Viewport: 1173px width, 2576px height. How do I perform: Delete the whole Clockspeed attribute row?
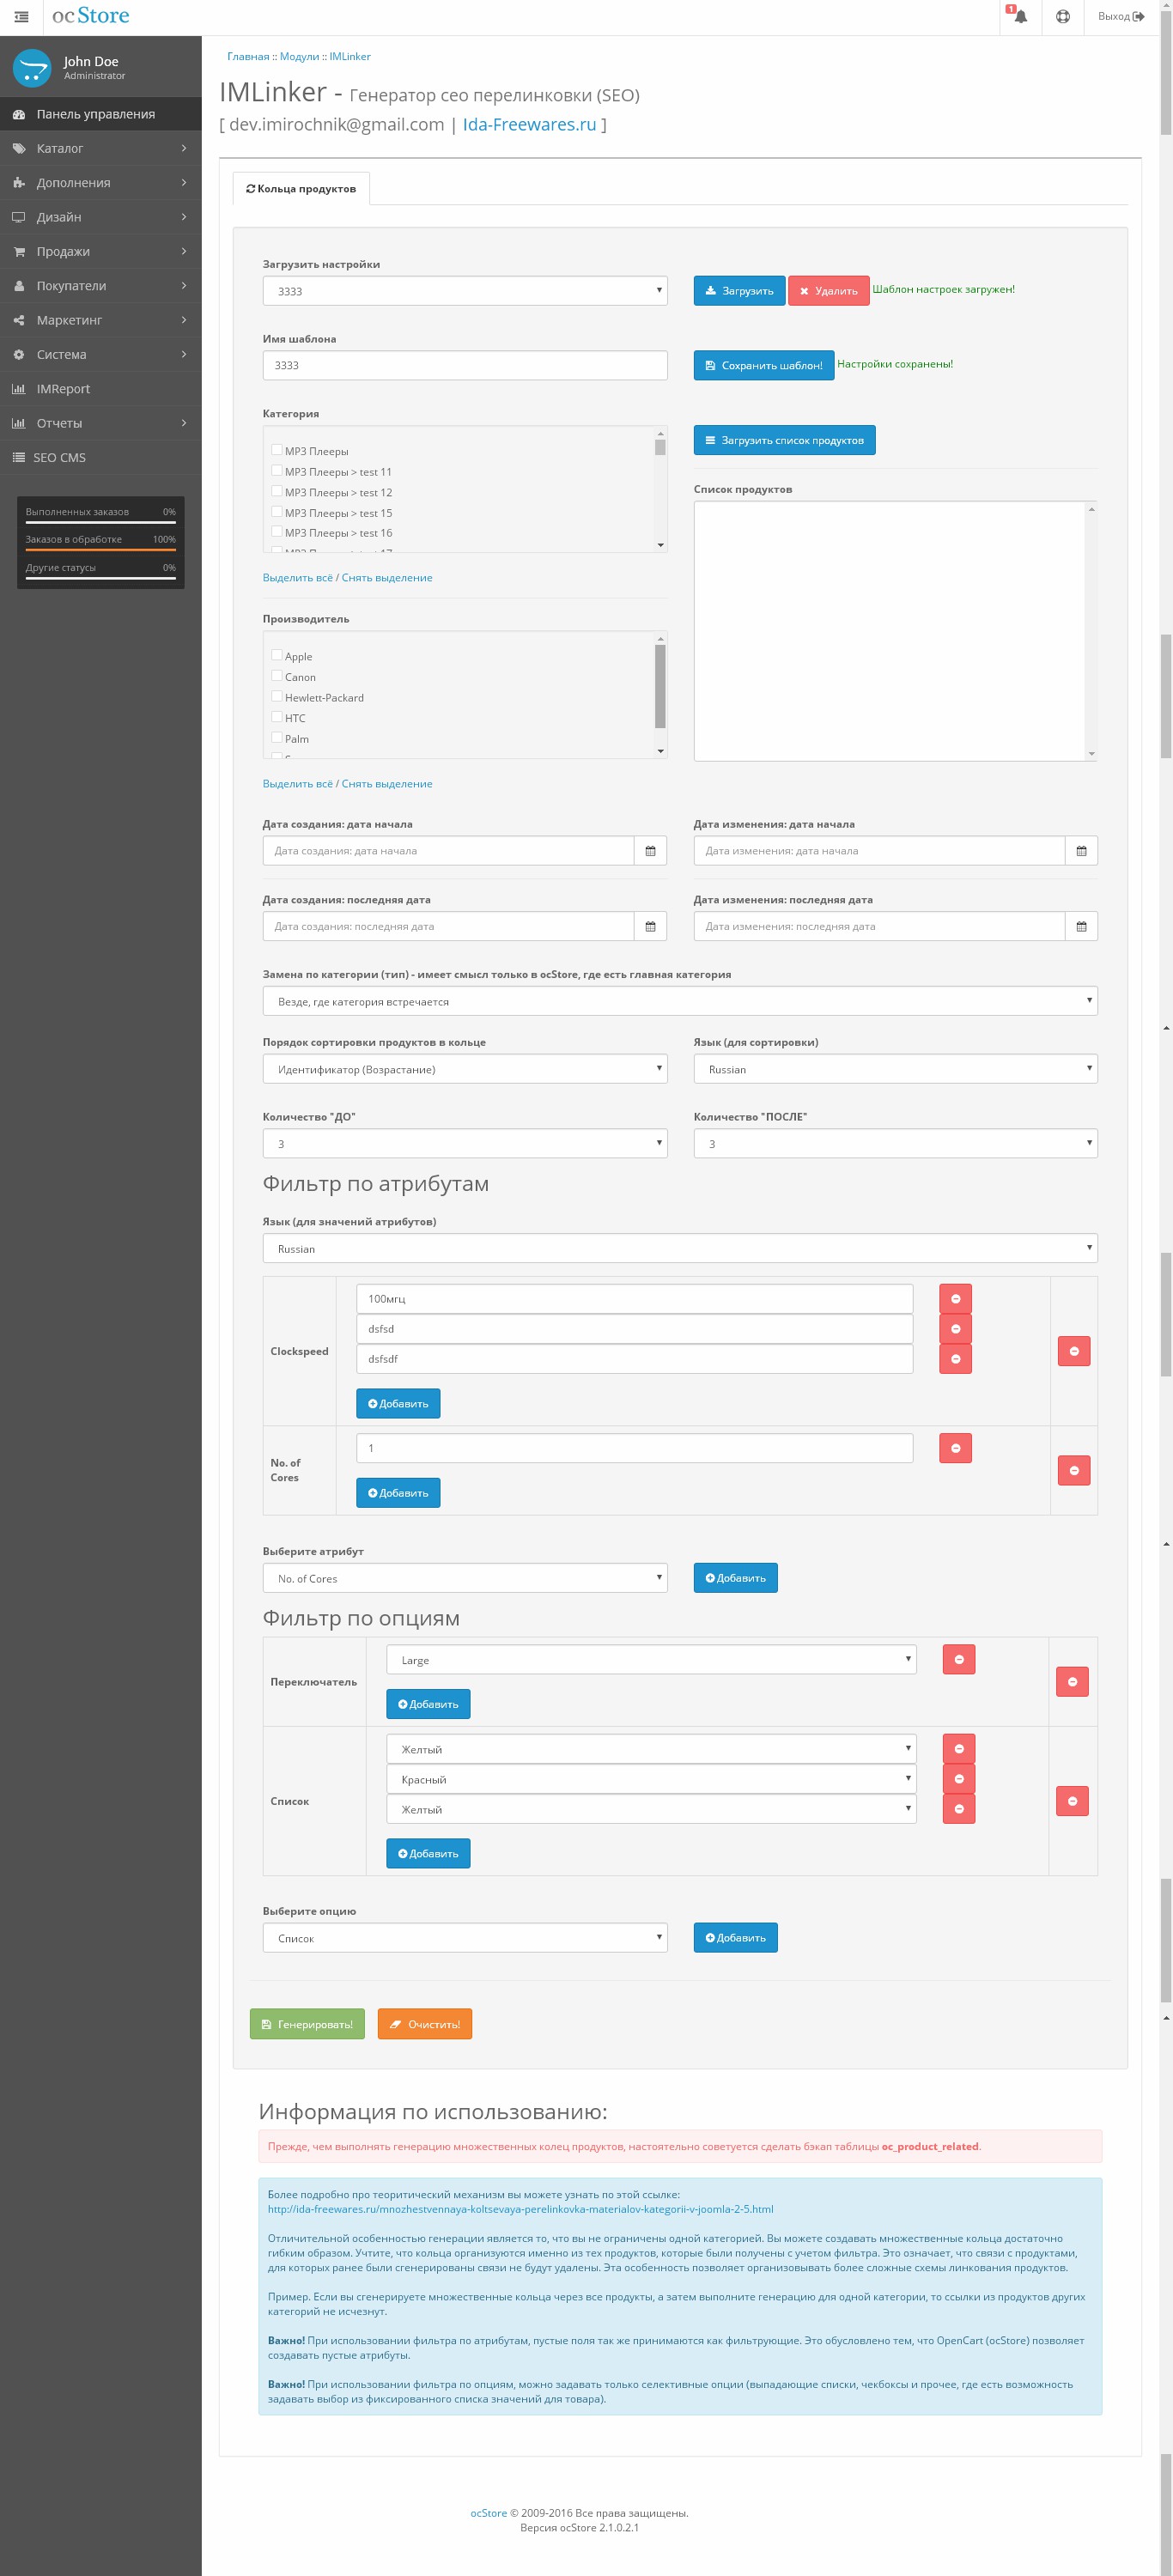(1074, 1351)
